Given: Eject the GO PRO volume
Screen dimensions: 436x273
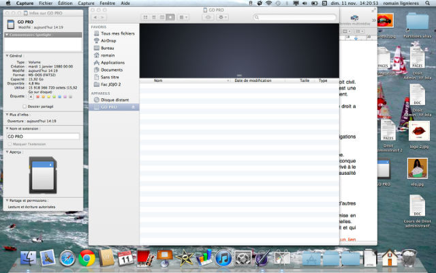Looking at the screenshot, I should pos(134,107).
